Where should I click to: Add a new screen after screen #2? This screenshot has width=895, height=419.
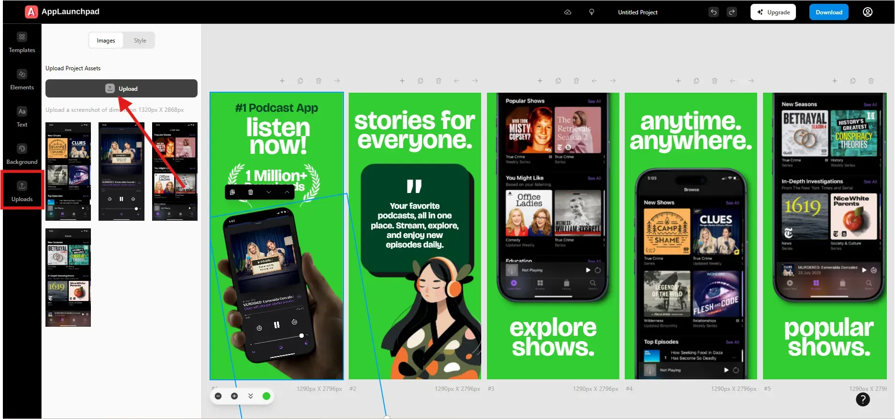[x=402, y=81]
